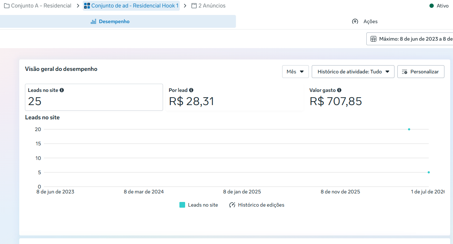Click the 8 de jan de 2025 axis label
The width and height of the screenshot is (453, 244).
[242, 192]
